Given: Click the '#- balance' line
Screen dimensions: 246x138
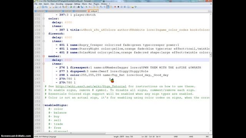Looking at the screenshot, I should tap(57, 113).
